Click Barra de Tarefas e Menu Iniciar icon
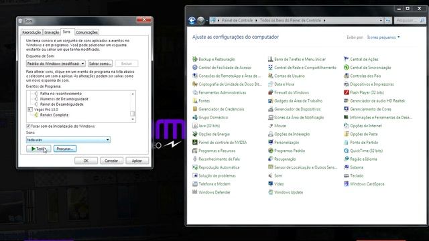This screenshot has width=429, height=241. [x=271, y=59]
